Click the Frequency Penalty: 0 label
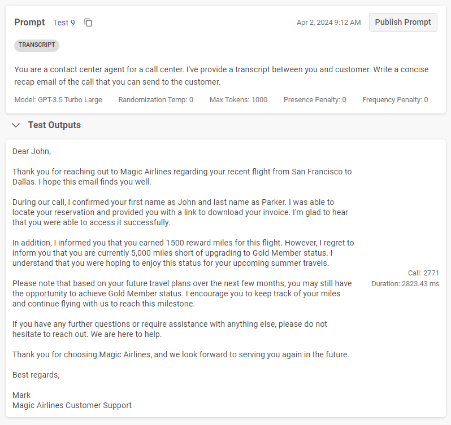 pos(395,100)
